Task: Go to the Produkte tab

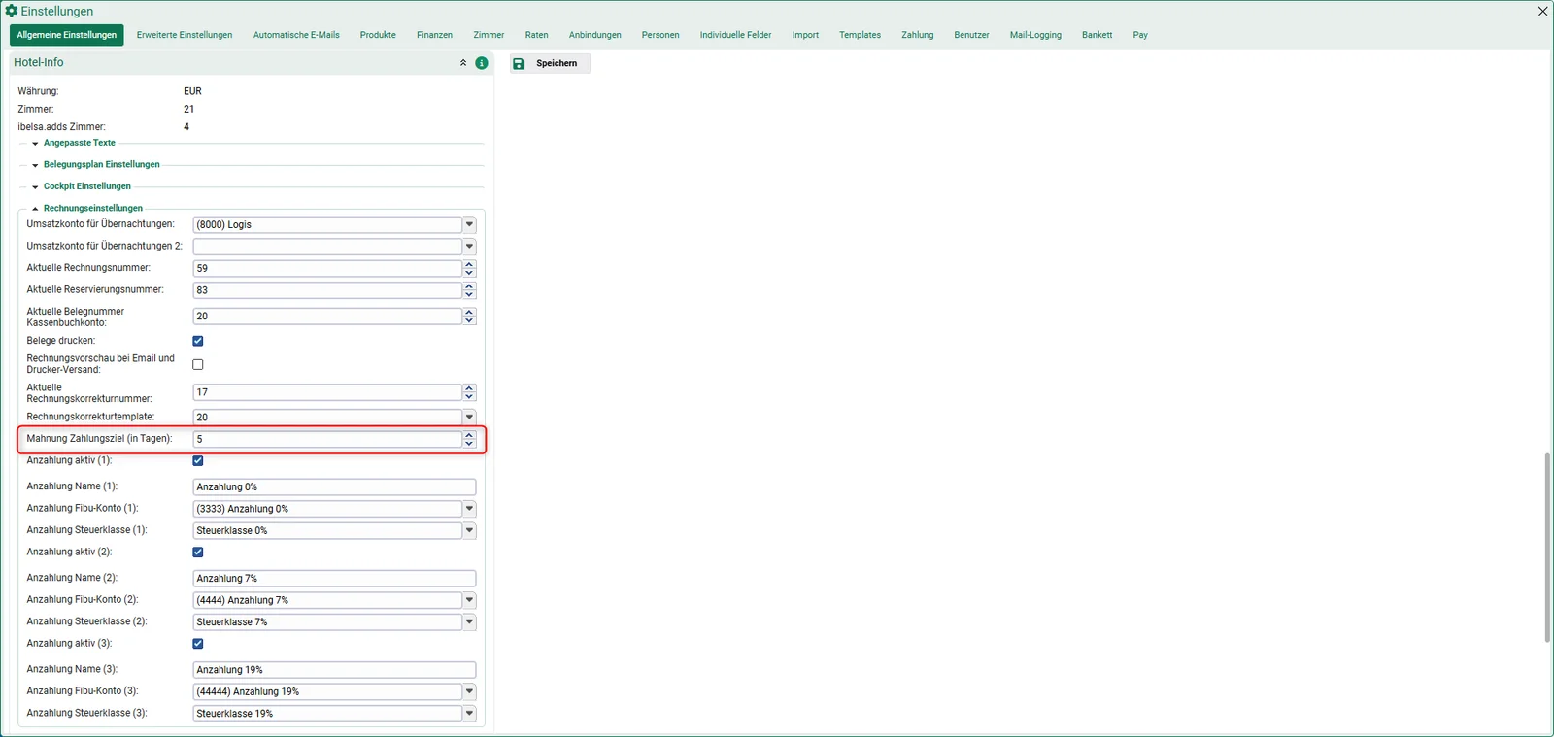Action: coord(378,35)
